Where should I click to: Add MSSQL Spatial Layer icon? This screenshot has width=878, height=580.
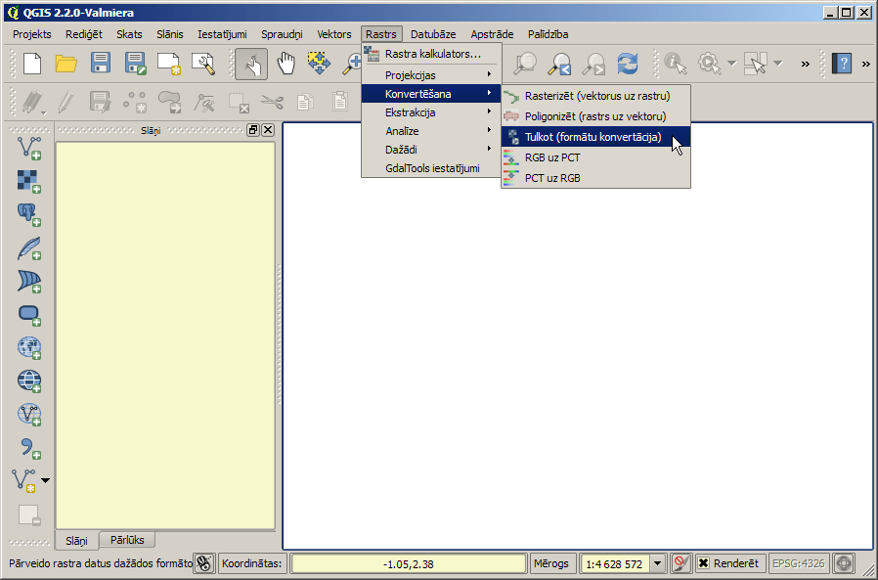click(x=28, y=282)
